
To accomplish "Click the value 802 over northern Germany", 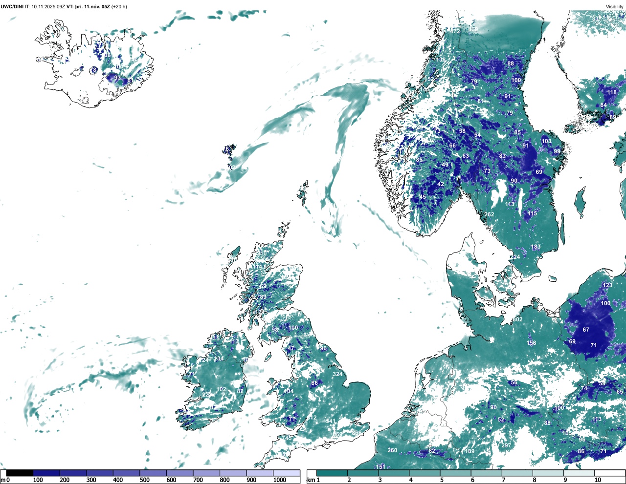I will (517, 319).
